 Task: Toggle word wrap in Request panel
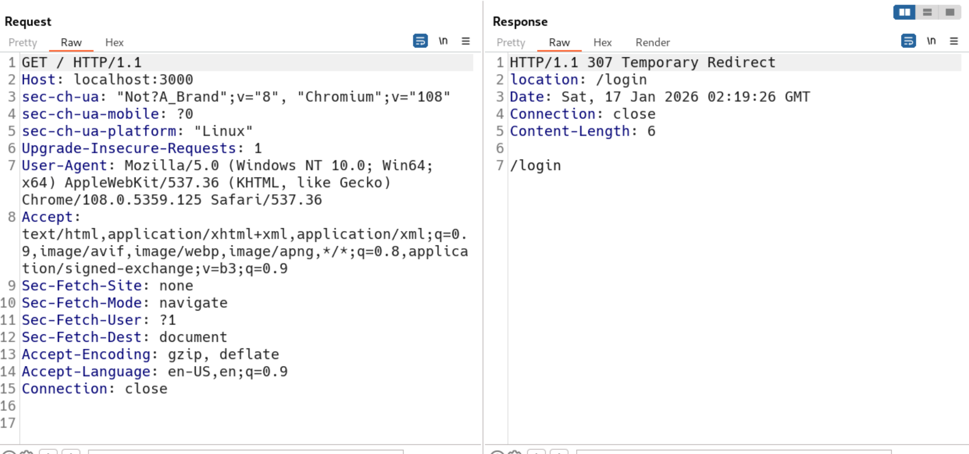click(420, 41)
